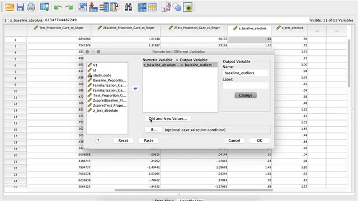Click cell value 2.00 in z_test_absolute

coord(290,65)
